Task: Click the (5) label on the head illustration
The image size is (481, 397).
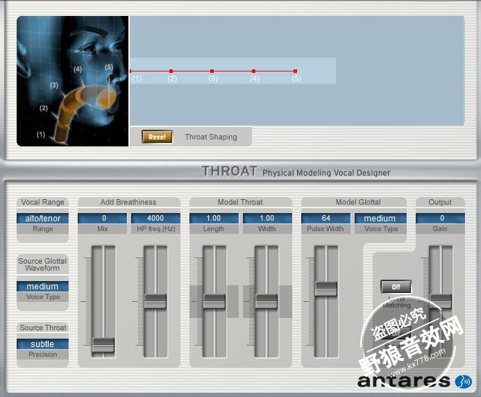Action: pyautogui.click(x=109, y=67)
